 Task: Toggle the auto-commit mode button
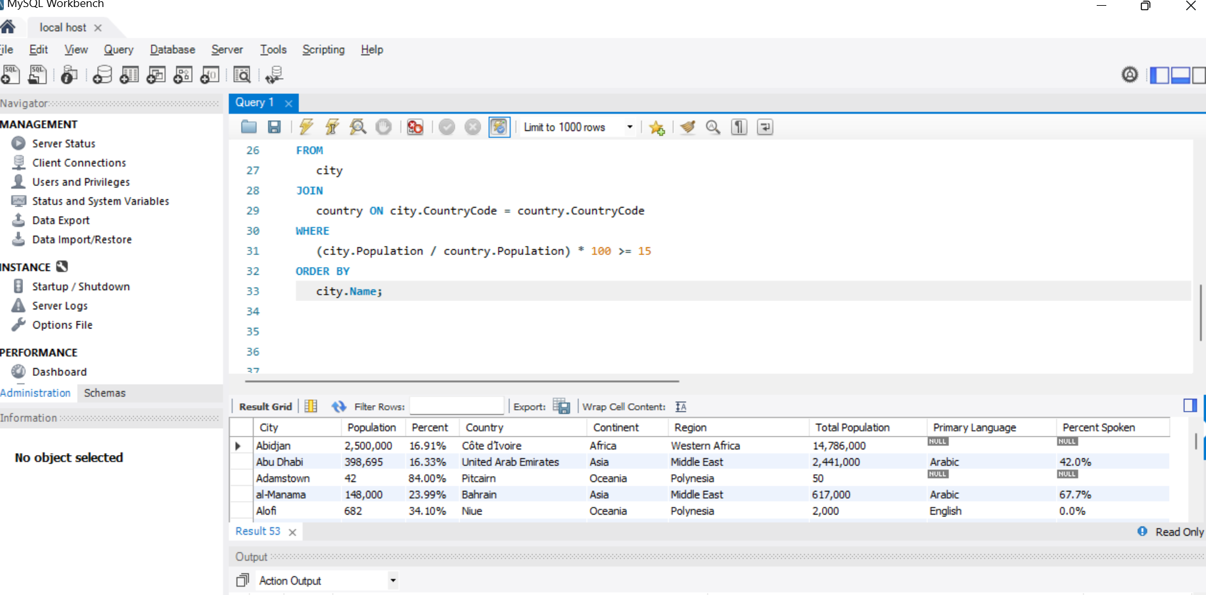[499, 127]
